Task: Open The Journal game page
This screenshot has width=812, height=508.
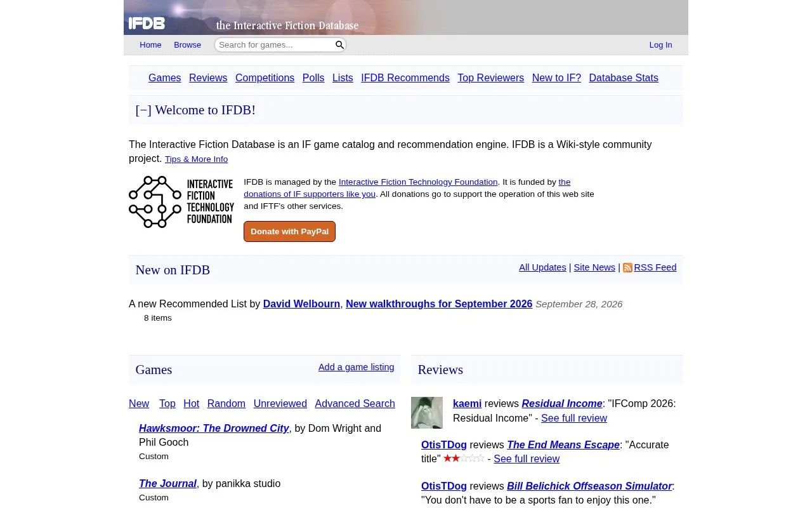Action: point(167,483)
